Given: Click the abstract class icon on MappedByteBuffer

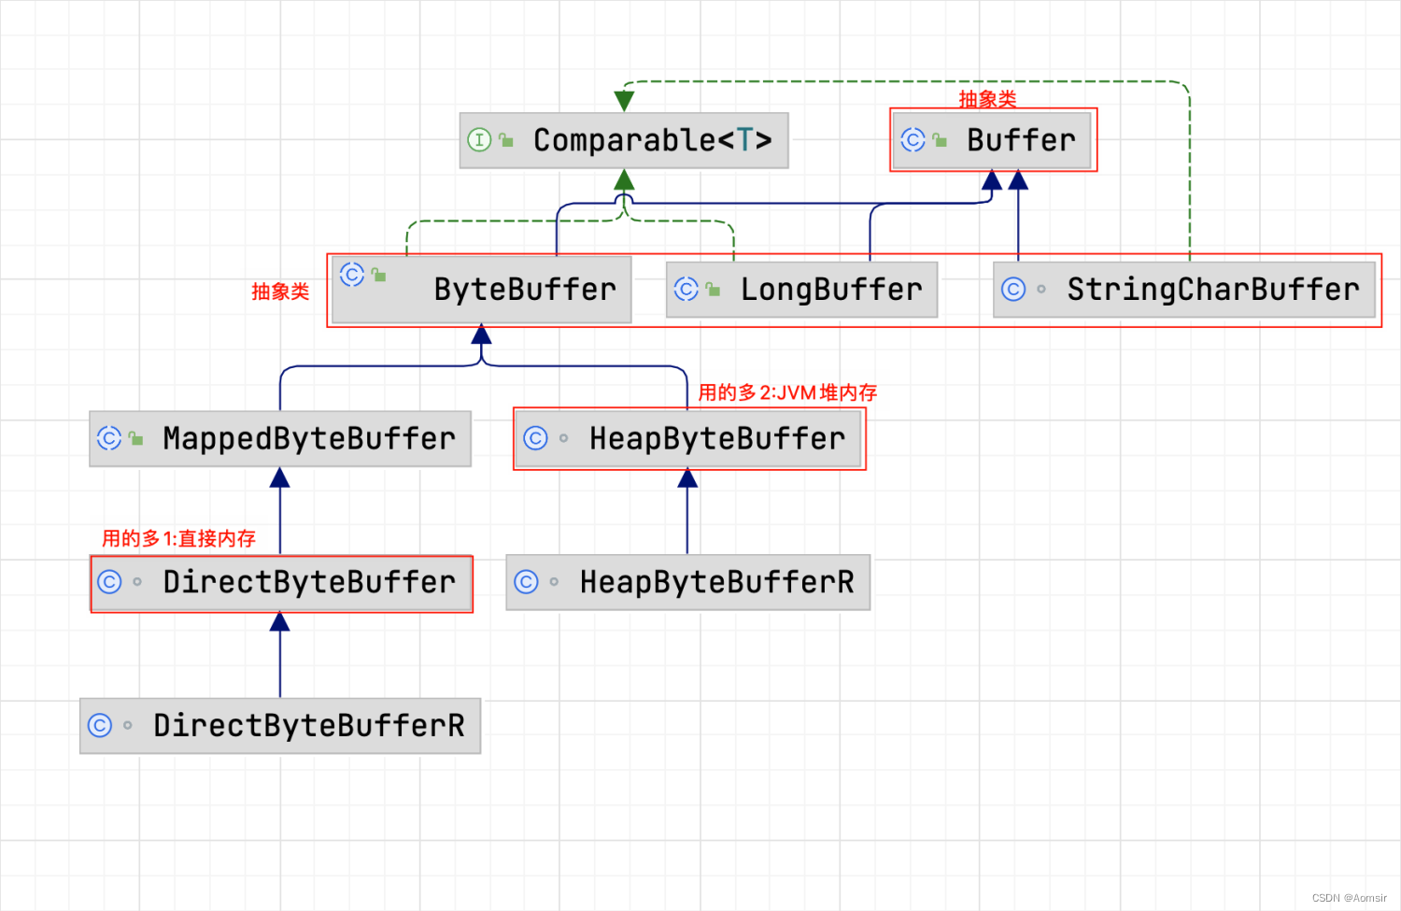Looking at the screenshot, I should (109, 438).
